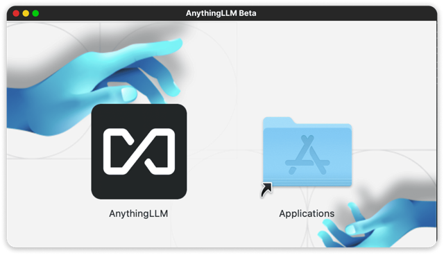Click the AnythingLLM label under the app icon

coord(139,213)
